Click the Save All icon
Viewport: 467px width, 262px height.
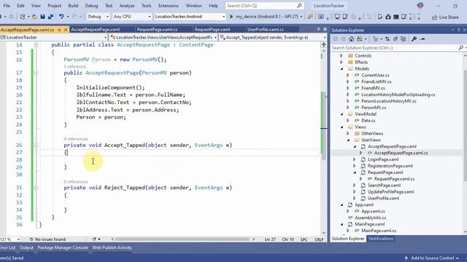click(x=50, y=17)
